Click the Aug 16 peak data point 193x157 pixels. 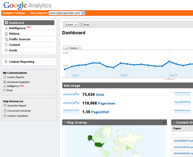point(169,61)
